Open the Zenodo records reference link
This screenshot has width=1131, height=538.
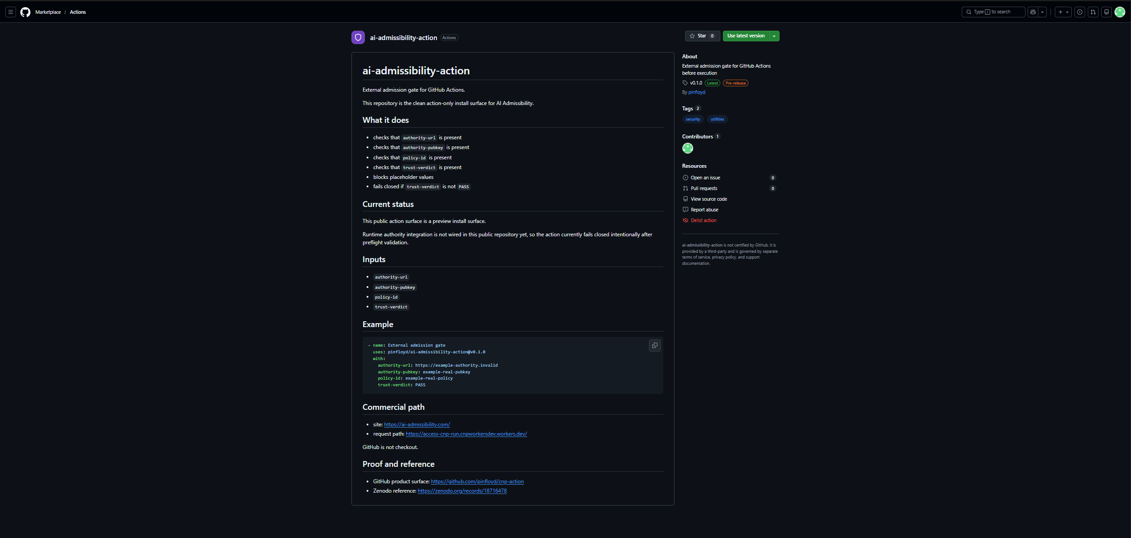tap(462, 491)
